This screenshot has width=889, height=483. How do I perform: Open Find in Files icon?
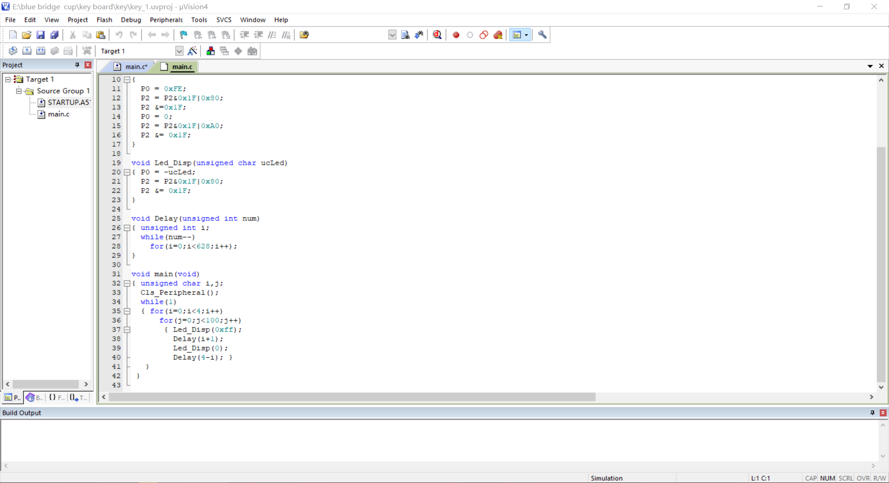(304, 35)
